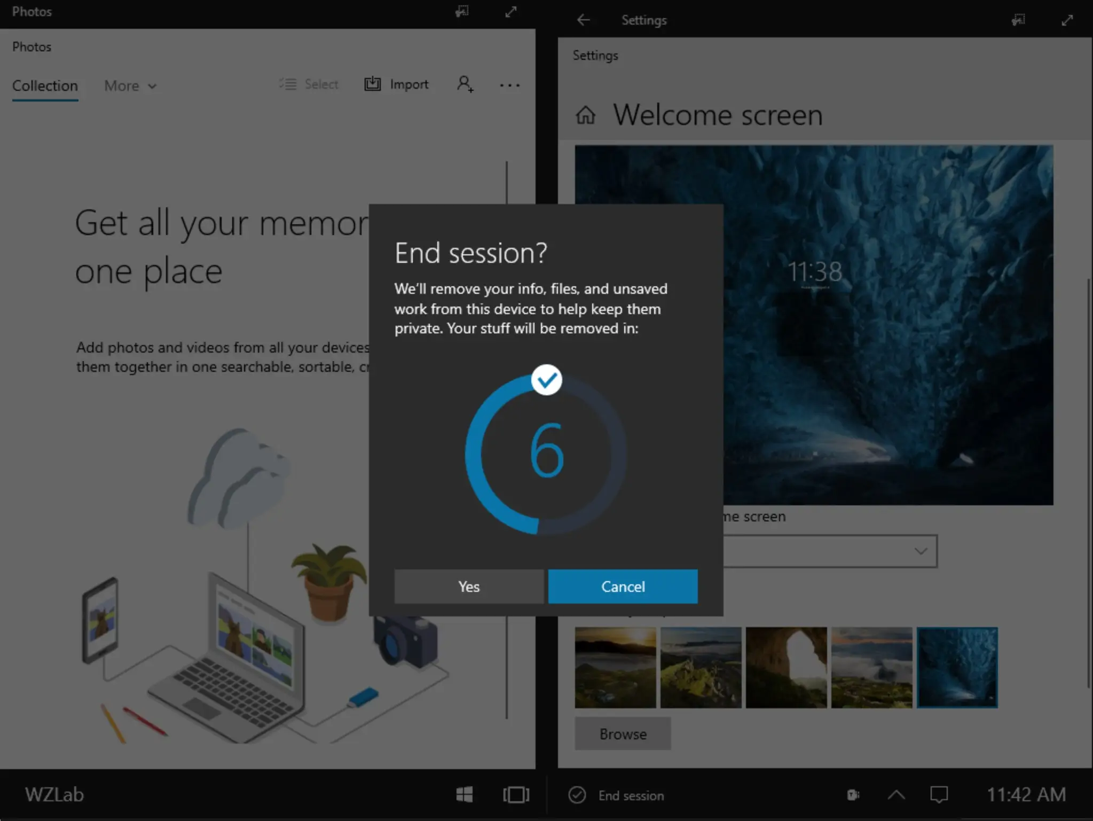
Task: Click Select in the Photos toolbar
Action: pos(309,84)
